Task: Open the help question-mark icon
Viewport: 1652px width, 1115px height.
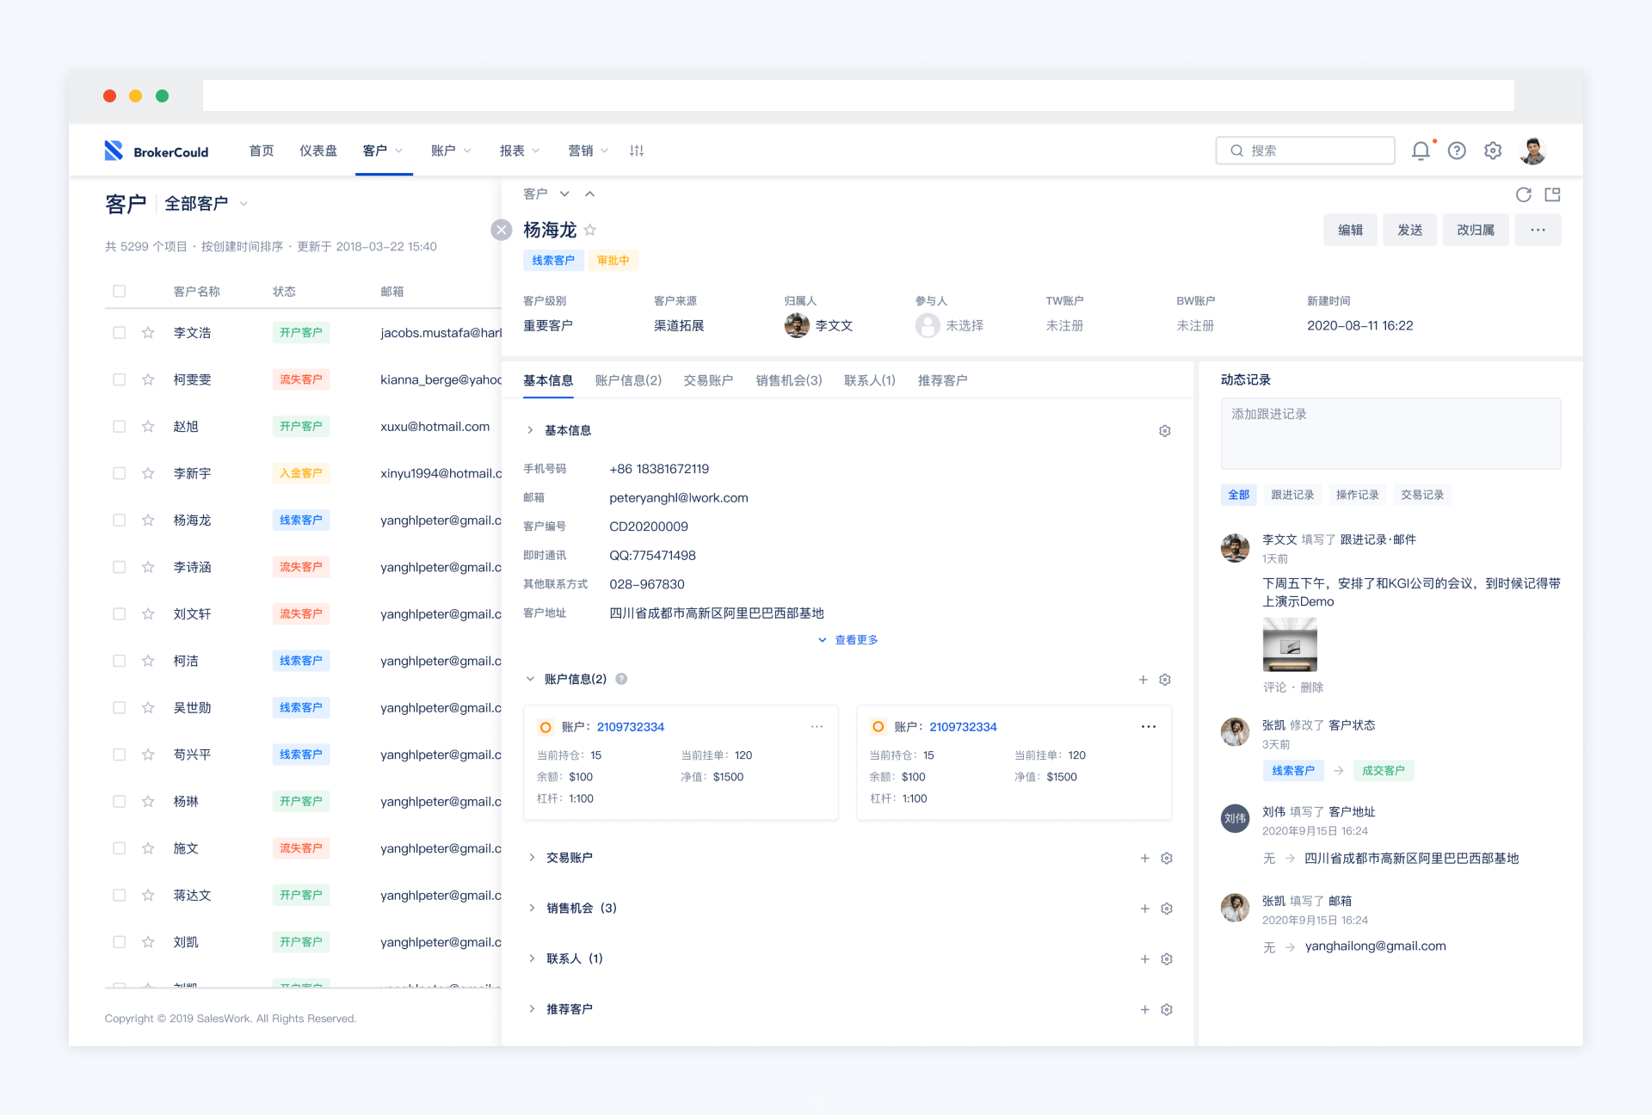Action: tap(1457, 151)
